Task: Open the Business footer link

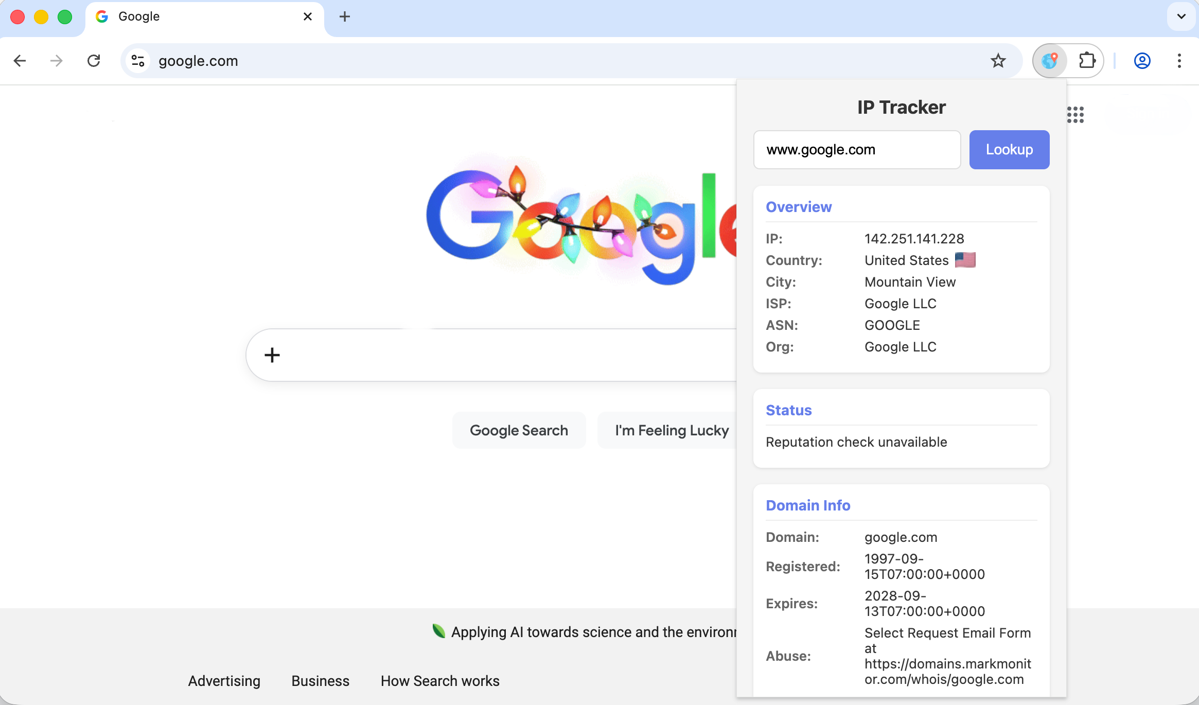Action: click(320, 681)
